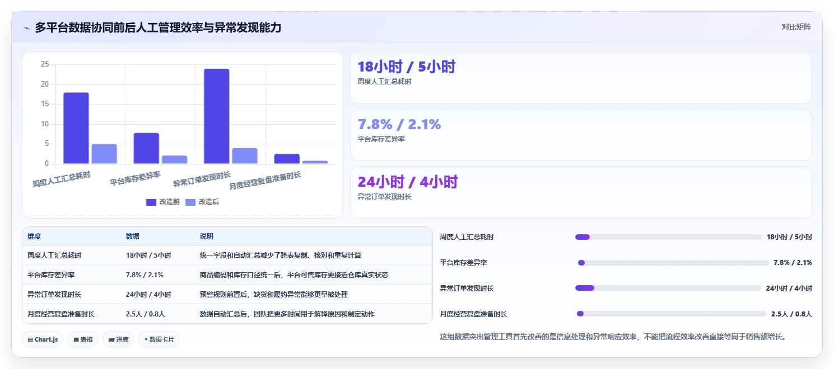Click the dark 改造前 legend color box
The height and width of the screenshot is (369, 834).
[151, 202]
